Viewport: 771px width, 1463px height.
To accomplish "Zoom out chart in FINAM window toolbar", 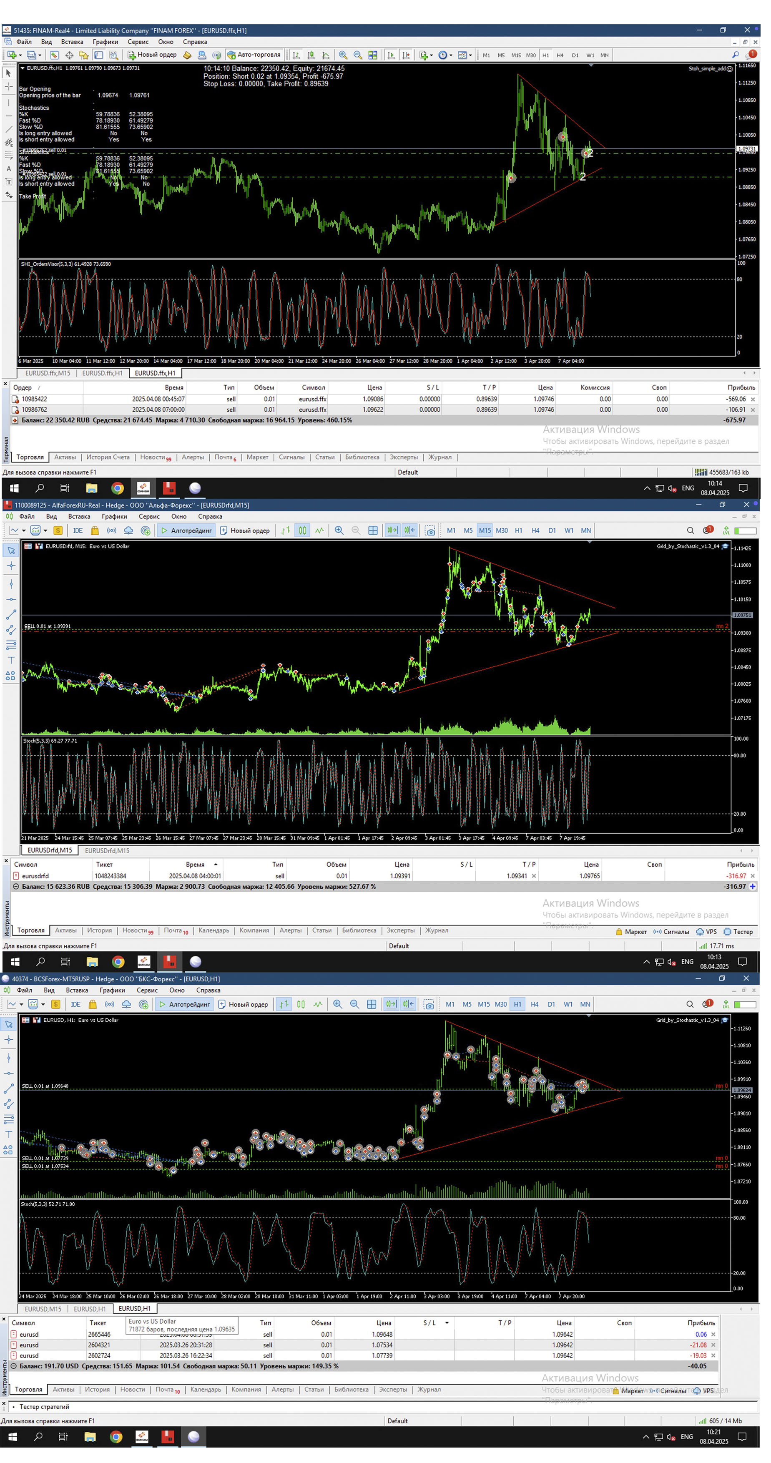I will click(x=358, y=55).
